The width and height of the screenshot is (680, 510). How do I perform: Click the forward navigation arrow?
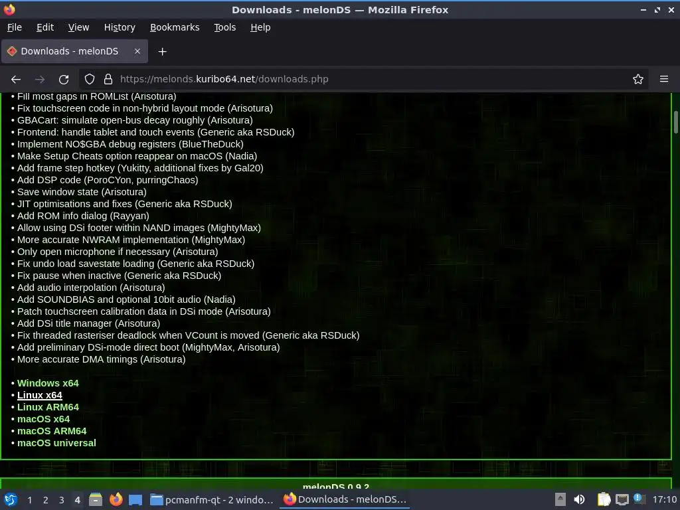tap(40, 80)
